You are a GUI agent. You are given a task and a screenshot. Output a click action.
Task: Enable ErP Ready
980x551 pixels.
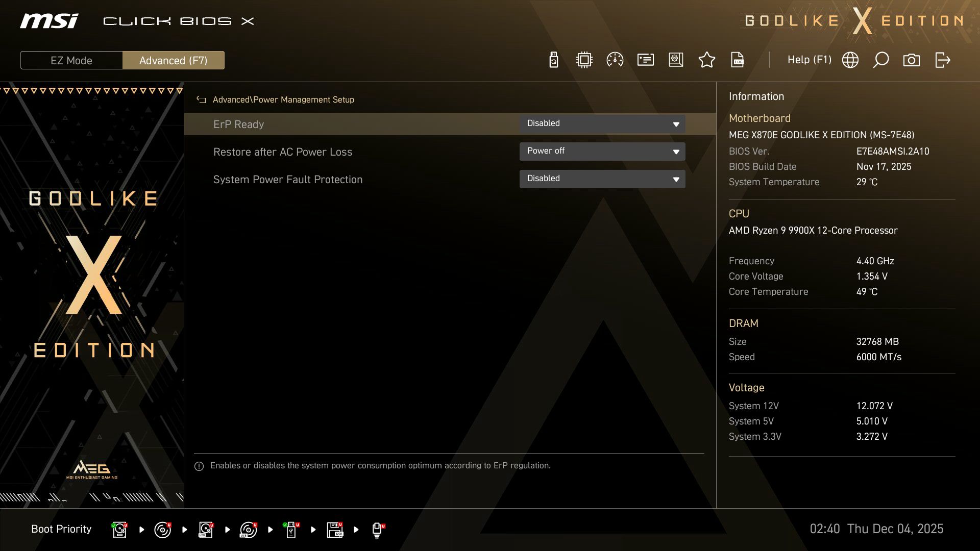602,123
